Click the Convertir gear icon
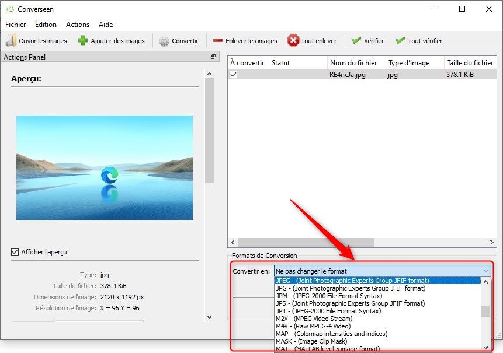503x353 pixels. pyautogui.click(x=164, y=41)
